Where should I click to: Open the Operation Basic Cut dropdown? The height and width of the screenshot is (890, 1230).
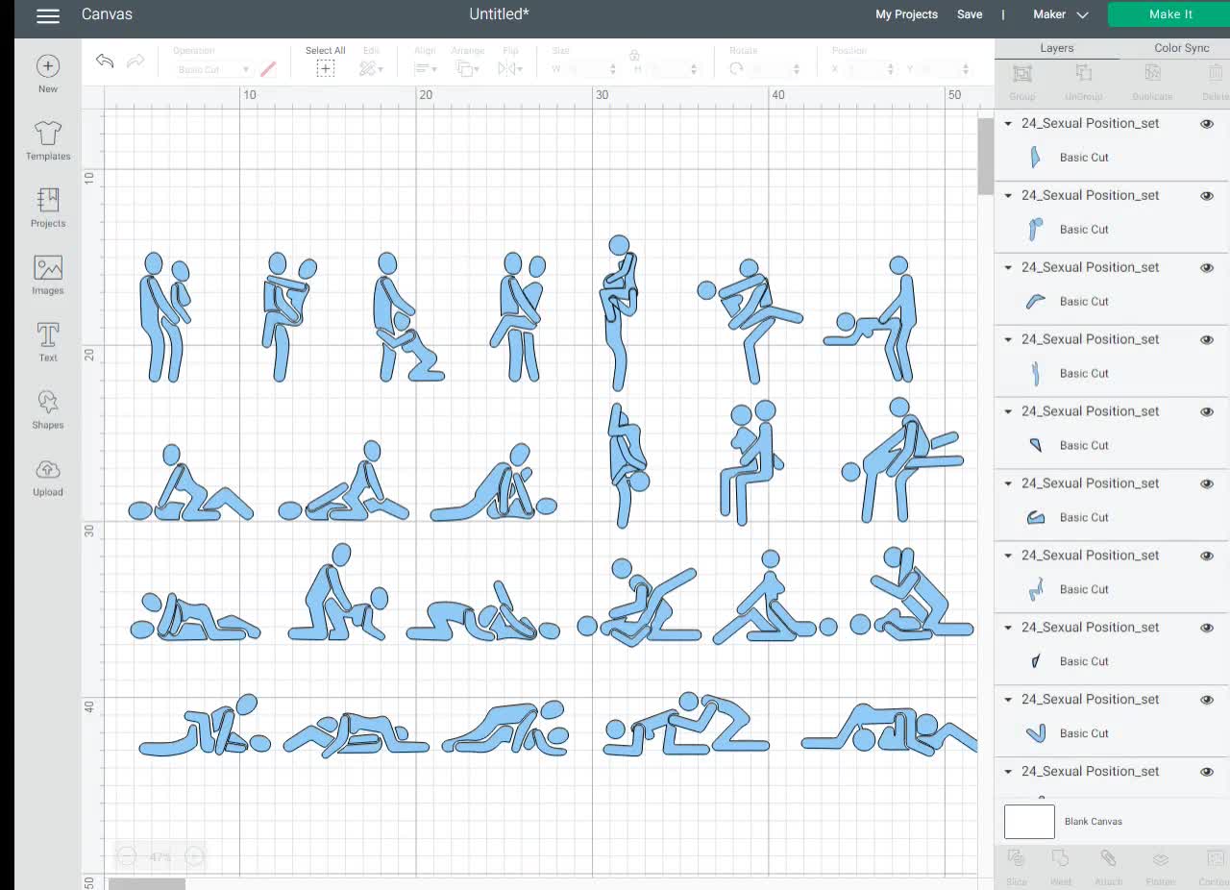point(213,69)
